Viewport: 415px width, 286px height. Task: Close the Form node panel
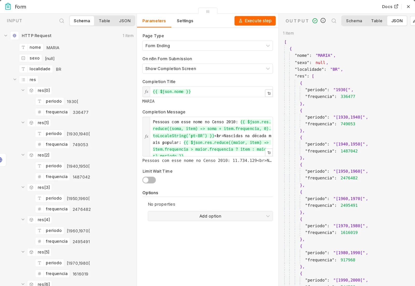(408, 6)
